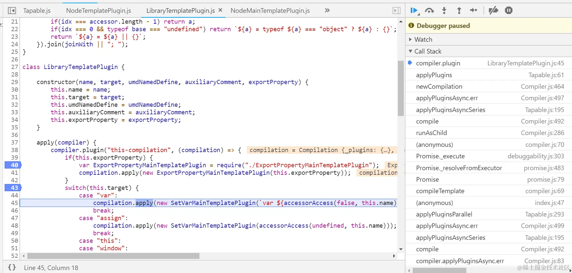Click the class LibraryTemplatePlugin declaration text
This screenshot has width=572, height=273.
pos(73,67)
